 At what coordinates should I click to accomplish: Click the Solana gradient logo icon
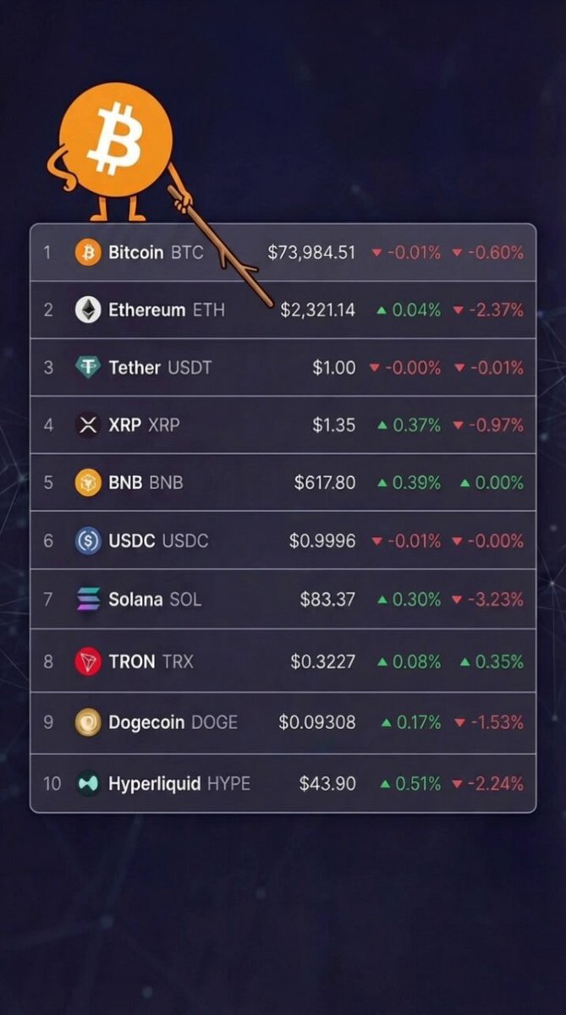88,599
